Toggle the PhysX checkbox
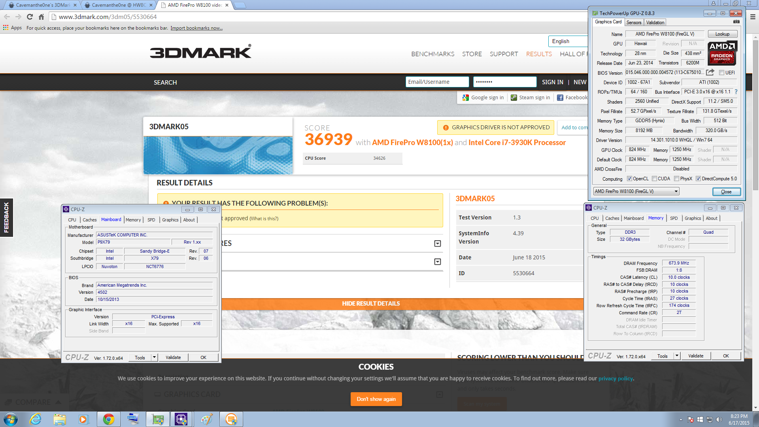759x427 pixels. pos(676,179)
